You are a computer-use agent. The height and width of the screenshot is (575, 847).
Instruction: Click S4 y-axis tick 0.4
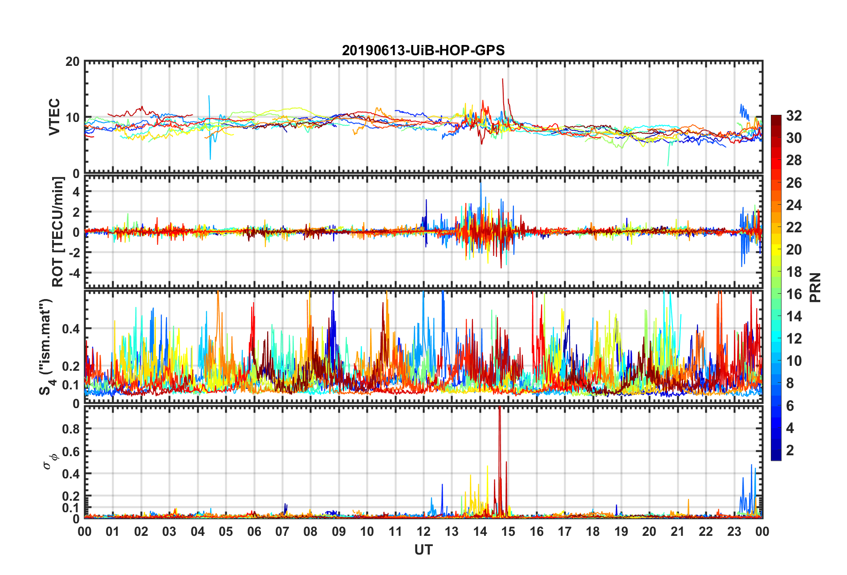71,329
